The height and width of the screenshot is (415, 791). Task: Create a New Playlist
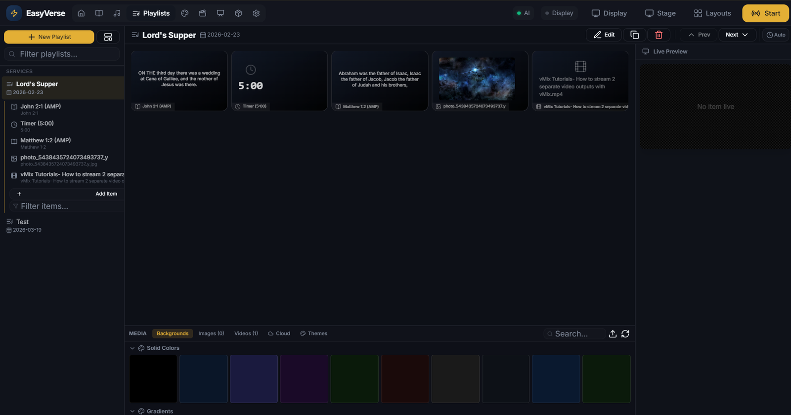coord(49,37)
